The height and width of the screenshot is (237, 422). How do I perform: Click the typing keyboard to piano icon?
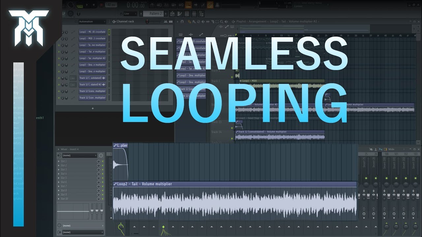pyautogui.click(x=189, y=5)
